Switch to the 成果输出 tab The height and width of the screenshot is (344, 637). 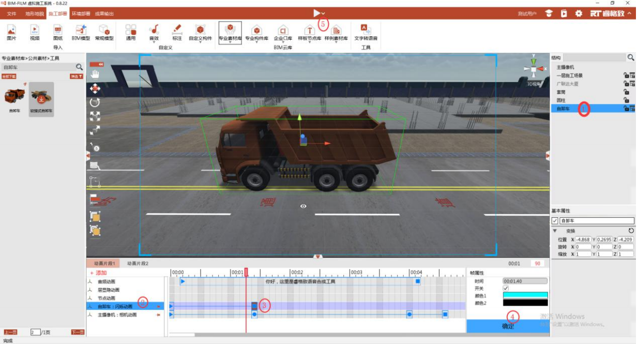click(x=104, y=13)
